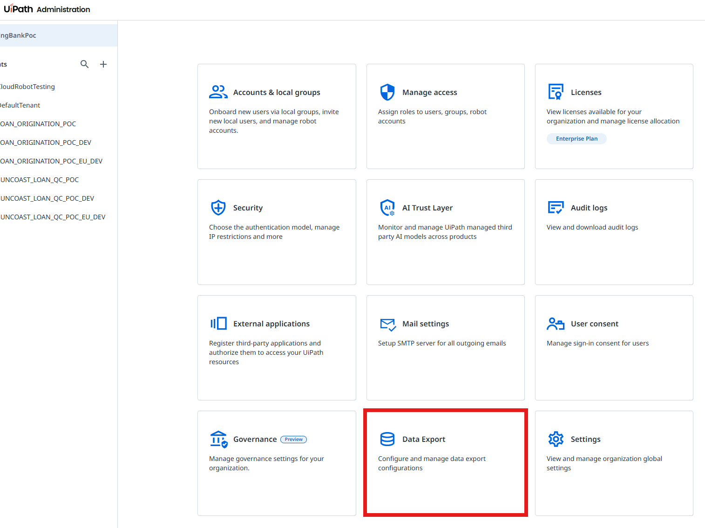
Task: Click the Audit logs icon
Action: [556, 208]
